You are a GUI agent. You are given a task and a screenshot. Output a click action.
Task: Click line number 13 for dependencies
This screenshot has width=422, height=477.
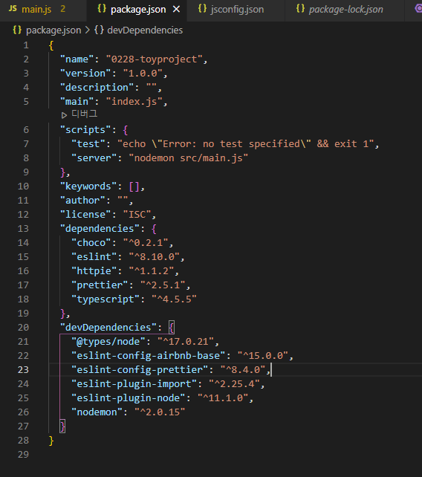(x=23, y=228)
